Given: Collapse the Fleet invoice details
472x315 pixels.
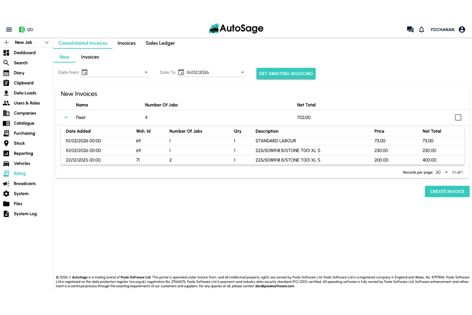Looking at the screenshot, I should 66,117.
